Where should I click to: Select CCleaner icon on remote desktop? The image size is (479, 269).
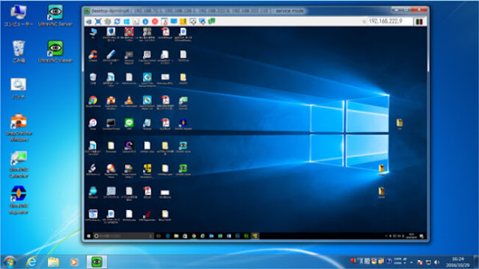point(93,56)
